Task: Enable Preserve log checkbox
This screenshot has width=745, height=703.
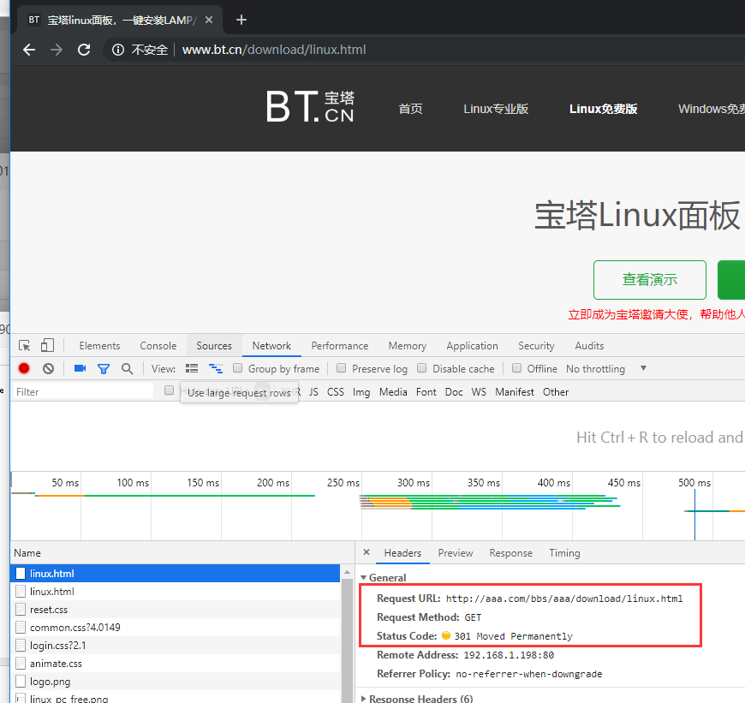Action: pyautogui.click(x=341, y=368)
